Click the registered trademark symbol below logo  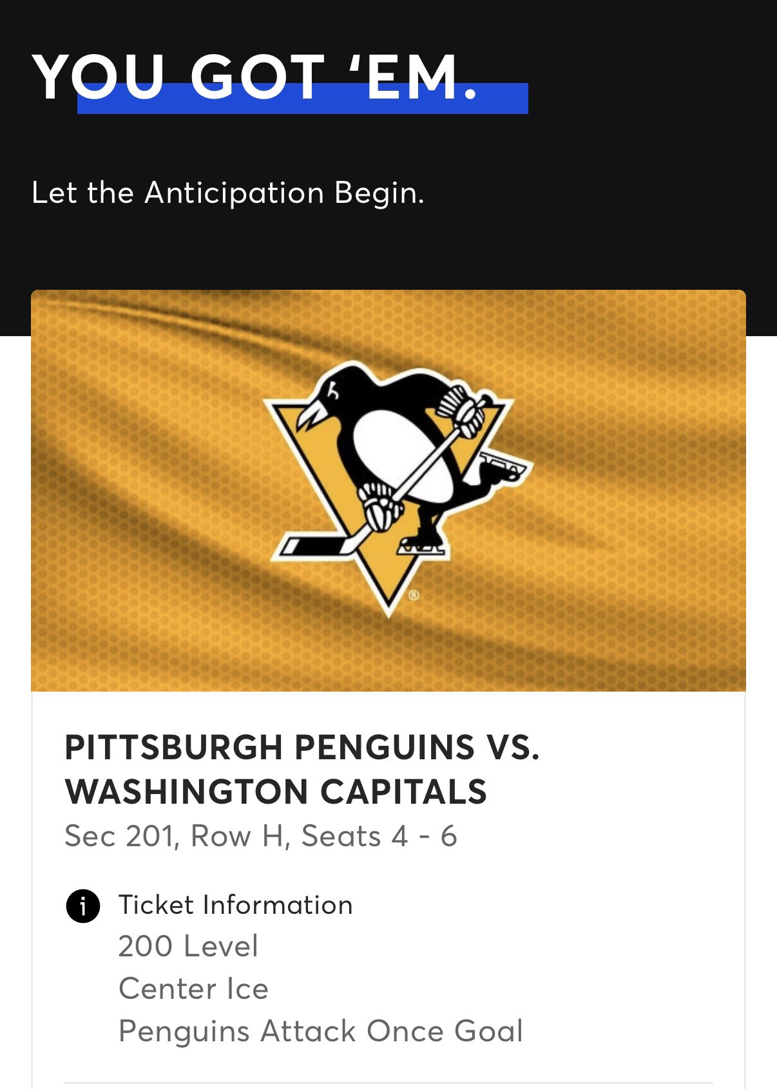click(414, 595)
